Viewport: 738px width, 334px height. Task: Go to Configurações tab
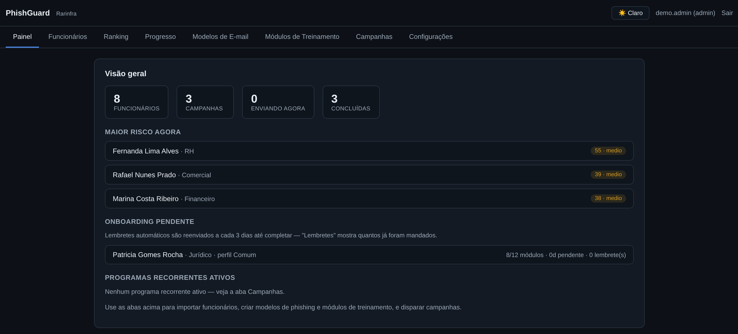430,37
